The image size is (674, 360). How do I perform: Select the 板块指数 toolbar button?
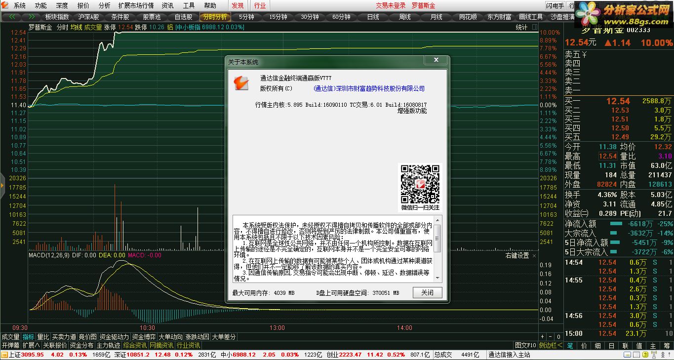(57, 17)
